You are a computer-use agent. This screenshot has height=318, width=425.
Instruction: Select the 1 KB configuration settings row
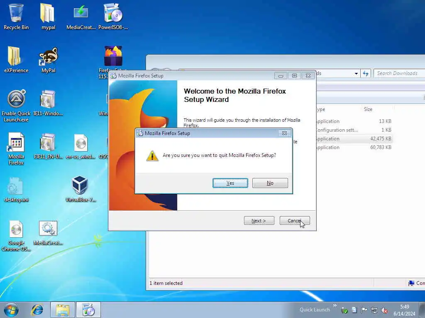354,130
